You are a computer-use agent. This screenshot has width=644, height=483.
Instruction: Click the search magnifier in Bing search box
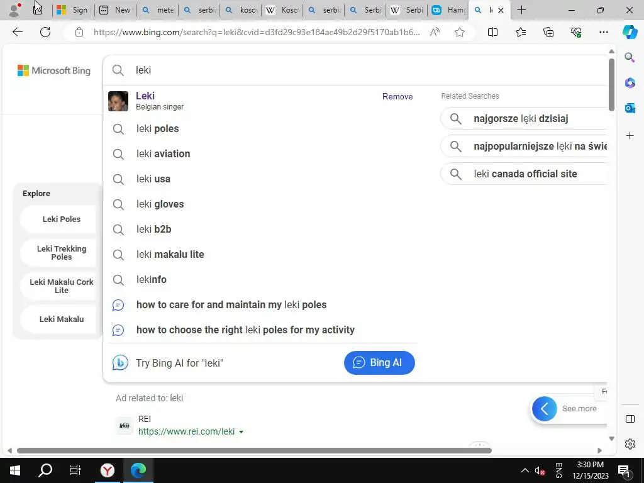[x=118, y=70]
